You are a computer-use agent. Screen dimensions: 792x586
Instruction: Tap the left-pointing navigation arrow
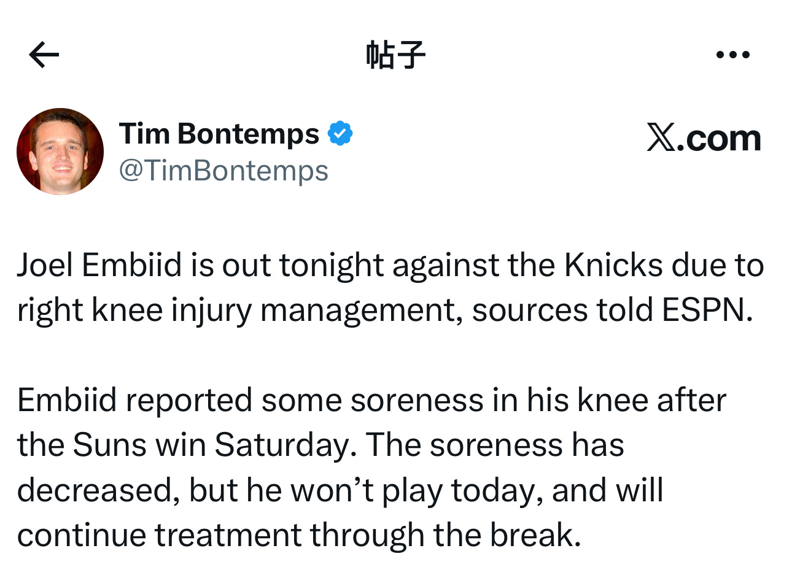click(42, 55)
